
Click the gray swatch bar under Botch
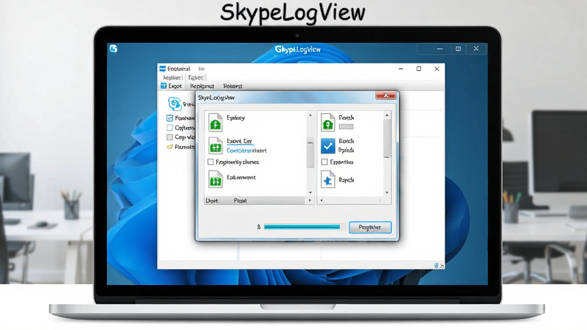(x=346, y=127)
